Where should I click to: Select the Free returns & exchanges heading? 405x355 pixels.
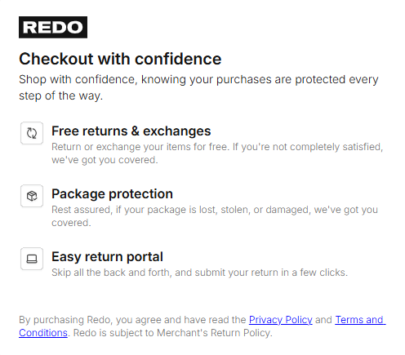(131, 131)
